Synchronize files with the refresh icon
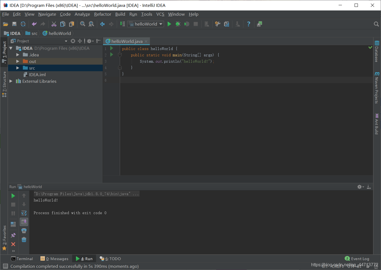Image resolution: width=381 pixels, height=270 pixels. click(23, 24)
